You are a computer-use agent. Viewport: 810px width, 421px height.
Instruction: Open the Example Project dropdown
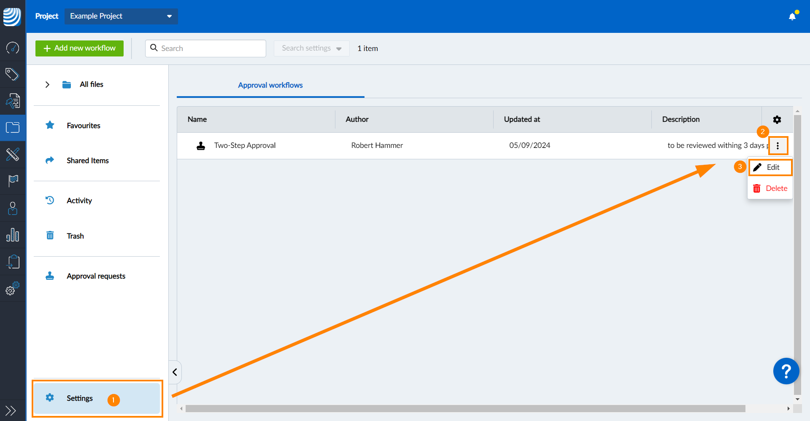(121, 16)
